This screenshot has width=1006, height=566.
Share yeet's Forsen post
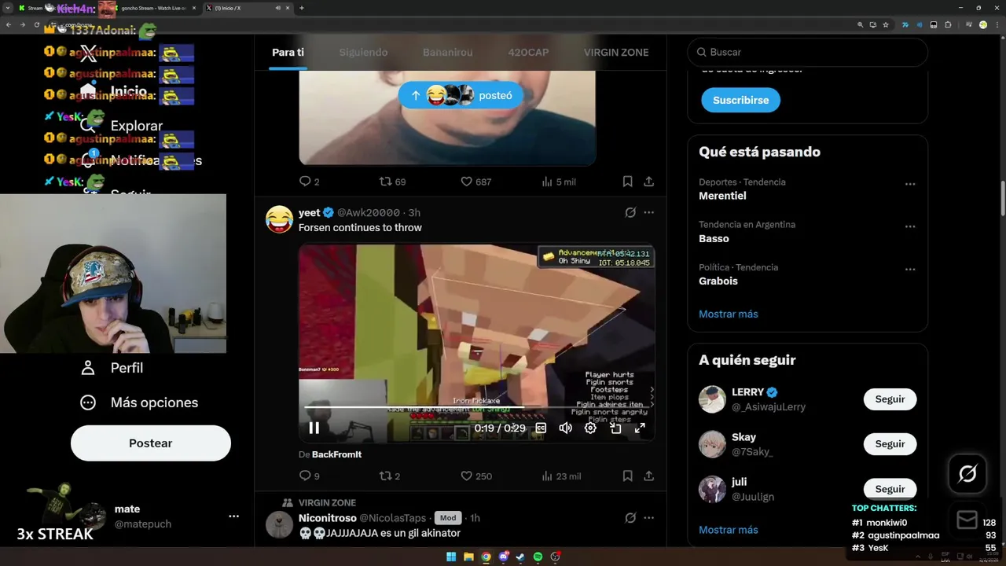click(648, 476)
